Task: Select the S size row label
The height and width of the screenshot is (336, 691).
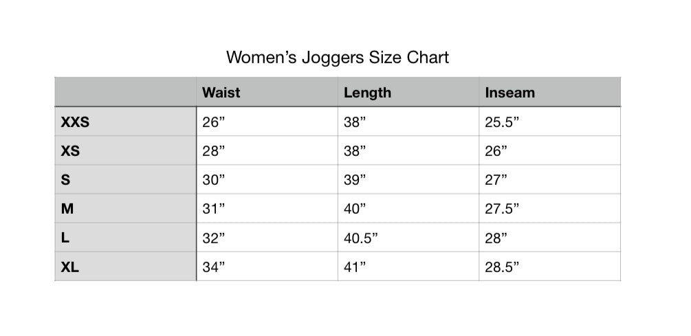Action: (x=66, y=180)
